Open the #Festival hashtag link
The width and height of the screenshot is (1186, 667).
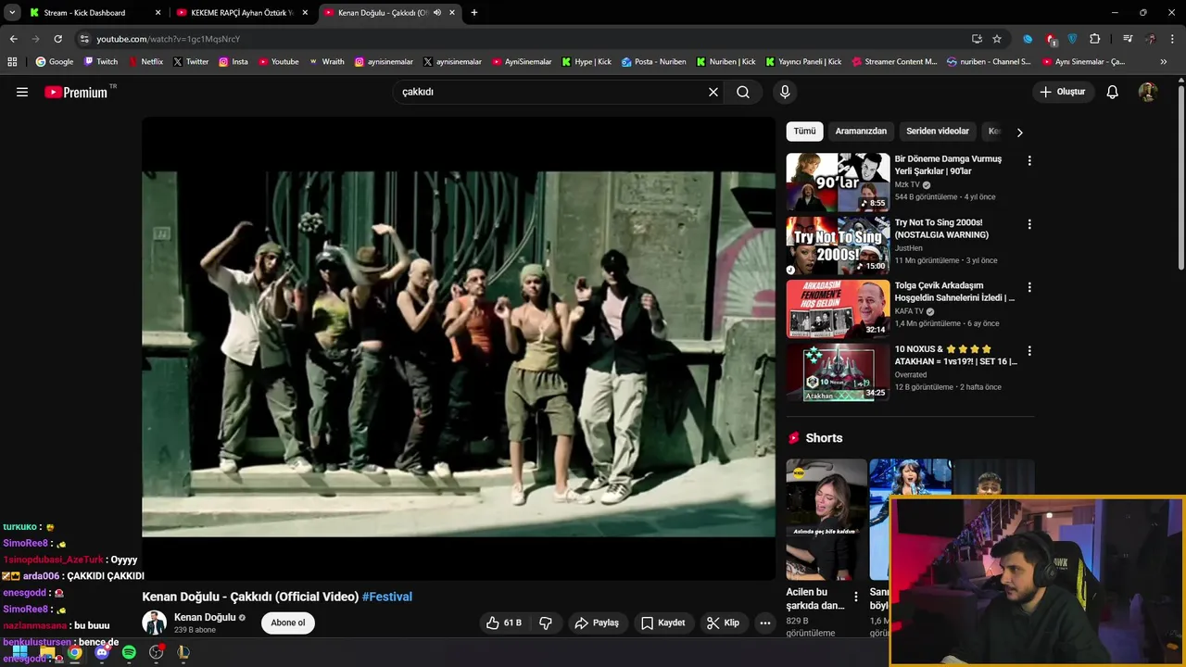pyautogui.click(x=387, y=597)
